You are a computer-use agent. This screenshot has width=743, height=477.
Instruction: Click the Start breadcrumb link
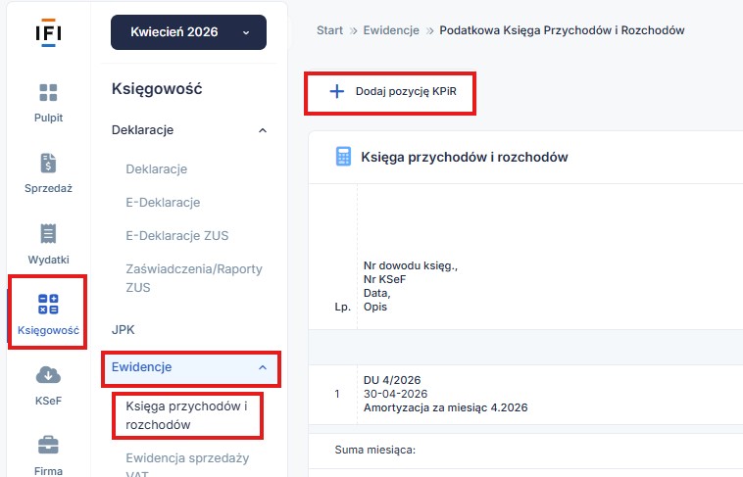click(x=329, y=30)
